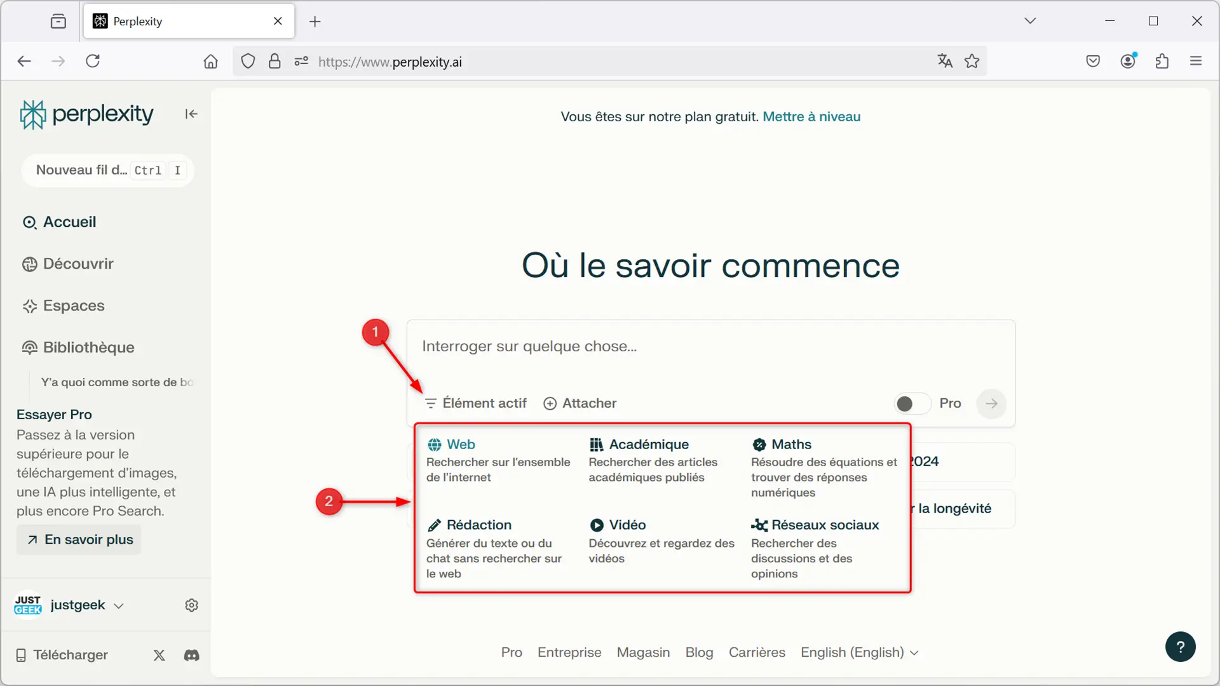Click the help question mark button
Image resolution: width=1220 pixels, height=686 pixels.
pyautogui.click(x=1180, y=647)
